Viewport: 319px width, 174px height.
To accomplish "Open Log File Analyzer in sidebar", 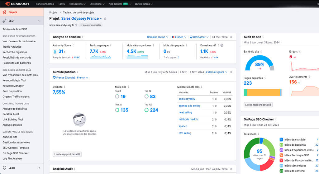I will point(12,158).
